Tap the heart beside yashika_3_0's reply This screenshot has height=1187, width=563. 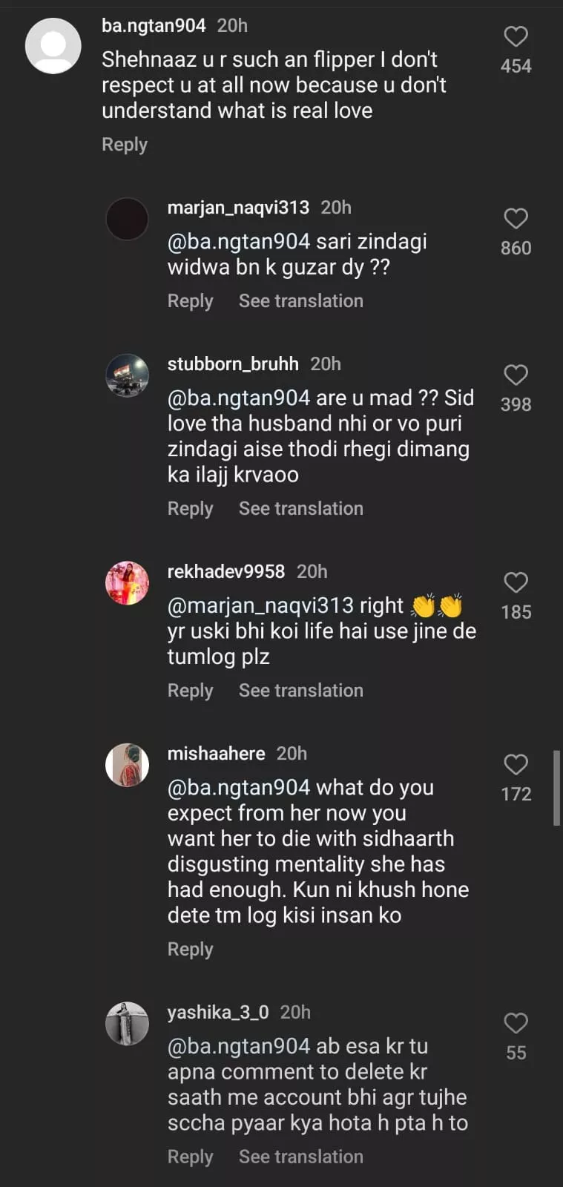click(516, 1024)
